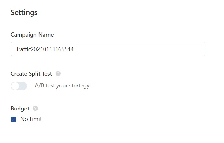The width and height of the screenshot is (224, 143).
Task: Click the Campaign Name label
Action: [32, 35]
